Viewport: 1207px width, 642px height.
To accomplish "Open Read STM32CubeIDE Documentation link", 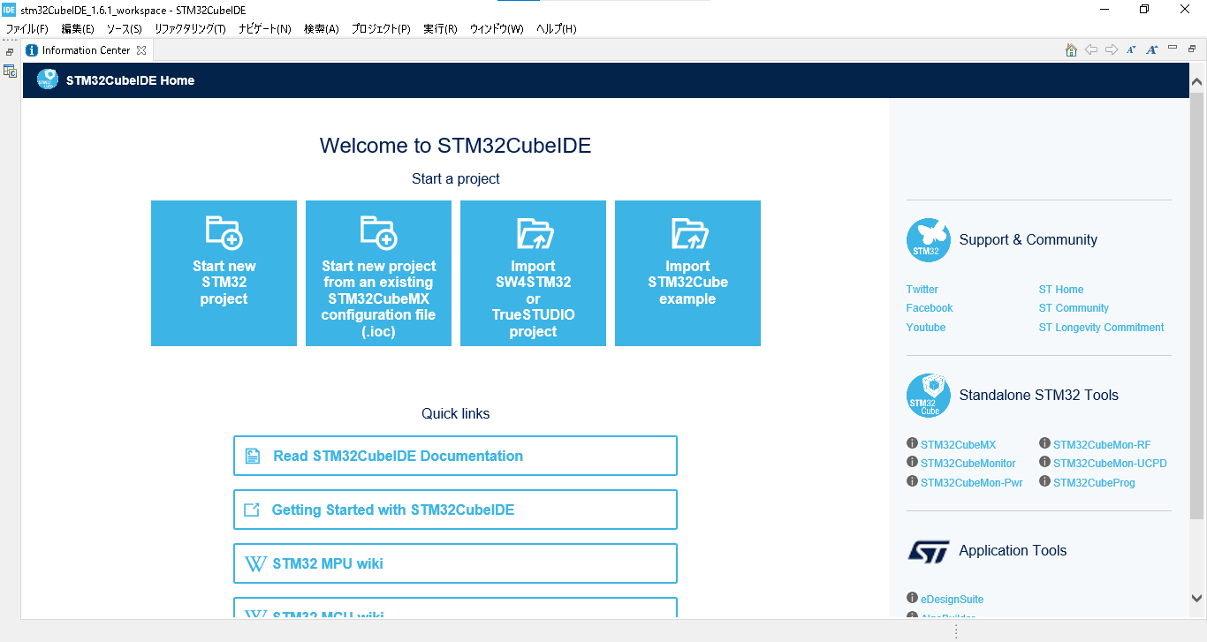I will [x=455, y=456].
